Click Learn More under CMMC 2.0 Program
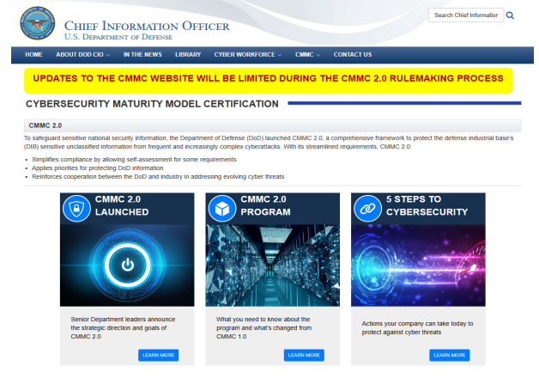Viewport: 539px width, 378px height. click(304, 355)
